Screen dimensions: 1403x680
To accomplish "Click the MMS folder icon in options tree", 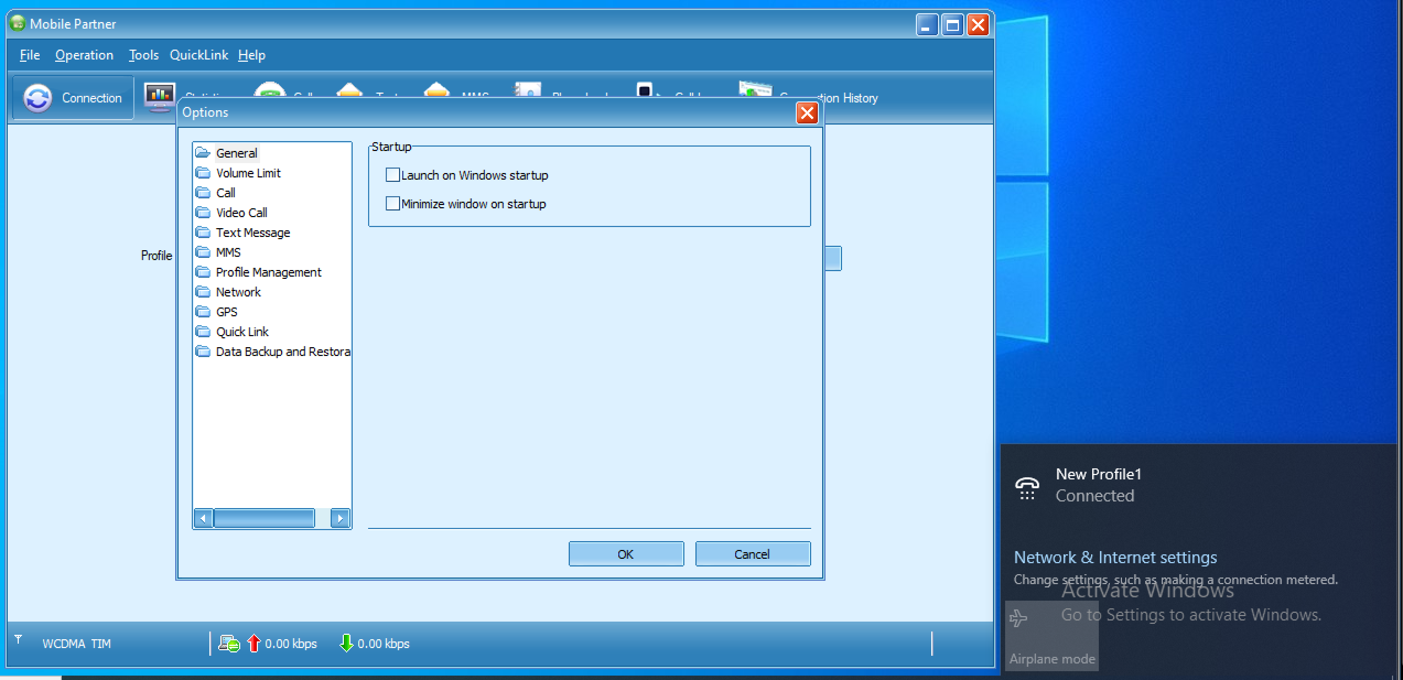I will (203, 252).
